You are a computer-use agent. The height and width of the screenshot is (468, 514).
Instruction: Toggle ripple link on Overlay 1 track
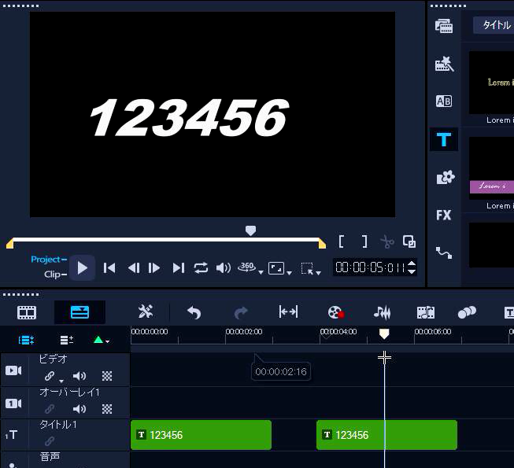tap(49, 409)
